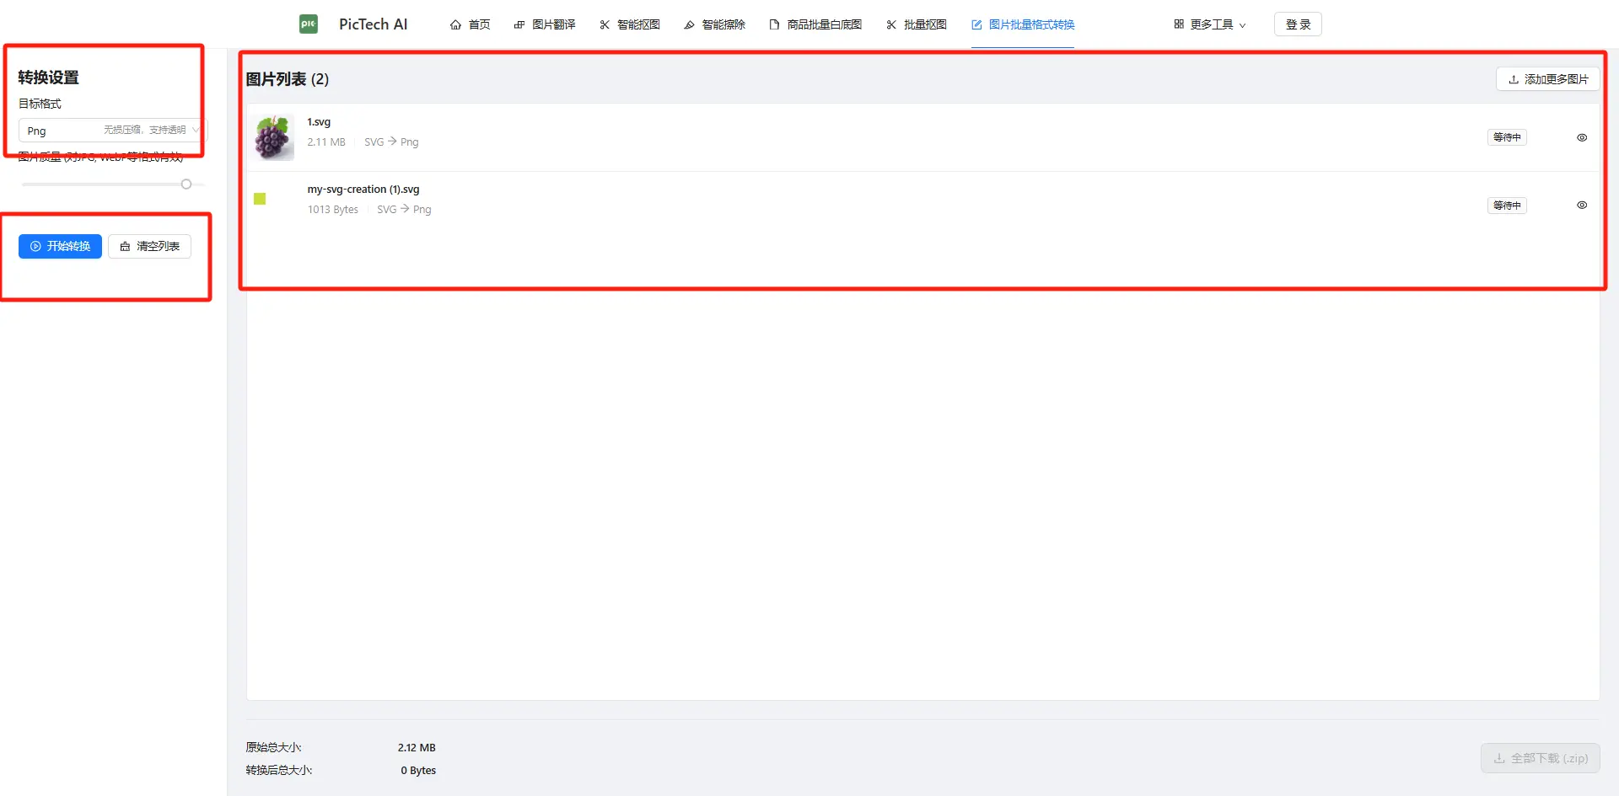Select the 图片翻译 translation tool icon
1619x796 pixels.
pos(518,24)
